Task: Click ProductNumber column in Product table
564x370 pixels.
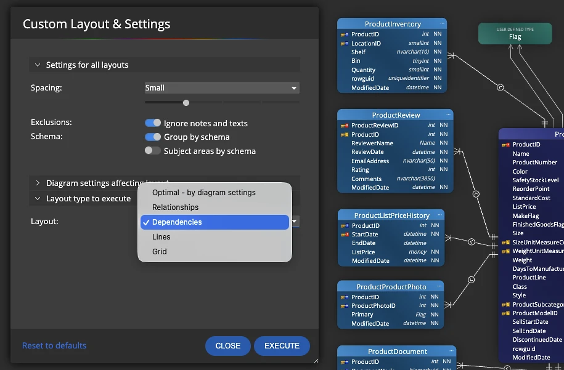Action: (x=534, y=163)
